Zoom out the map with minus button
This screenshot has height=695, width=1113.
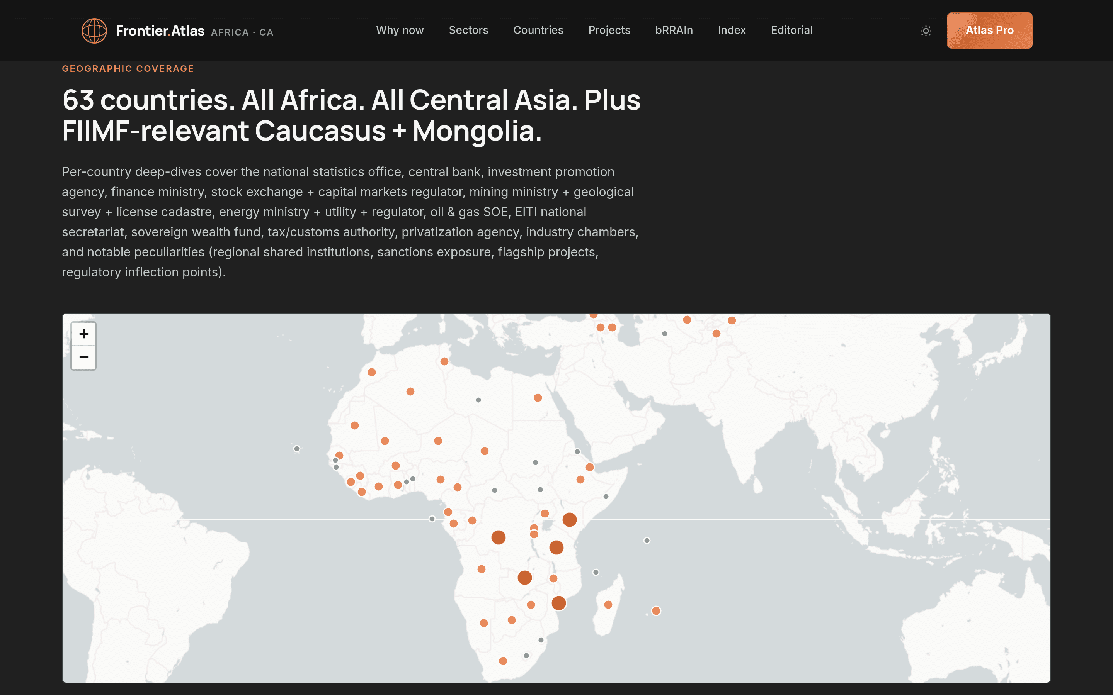point(84,357)
